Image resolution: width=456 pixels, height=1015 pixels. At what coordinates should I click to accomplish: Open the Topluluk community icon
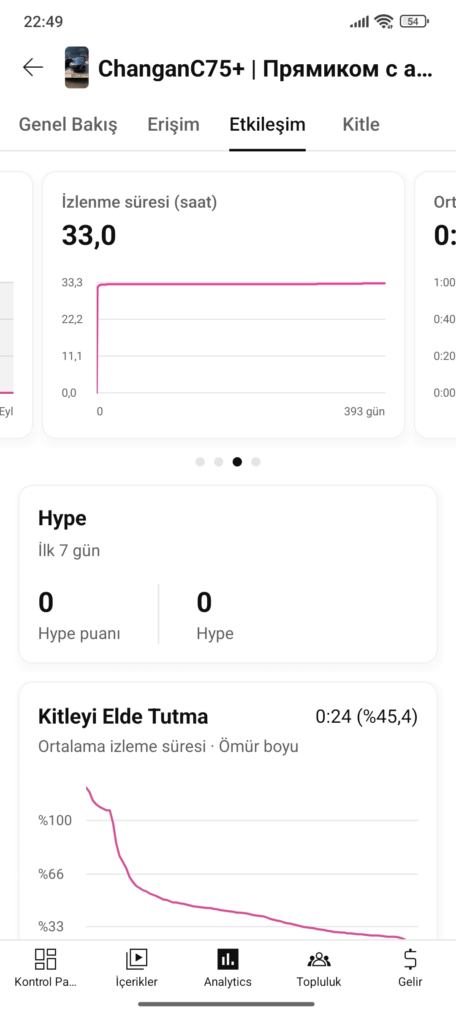(x=319, y=959)
